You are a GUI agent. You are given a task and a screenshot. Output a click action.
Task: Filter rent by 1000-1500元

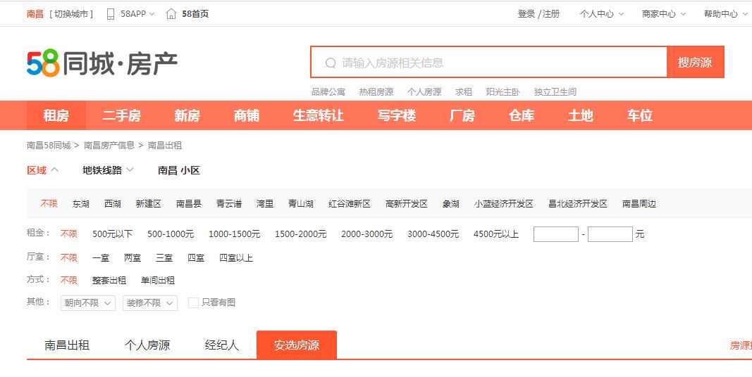(x=234, y=234)
